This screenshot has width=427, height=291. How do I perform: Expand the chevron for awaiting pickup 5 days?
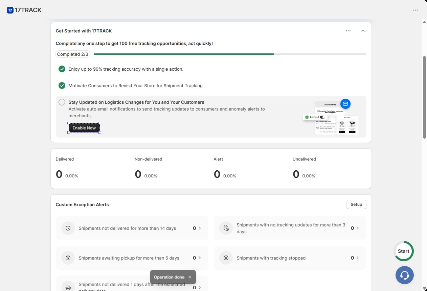pyautogui.click(x=200, y=258)
